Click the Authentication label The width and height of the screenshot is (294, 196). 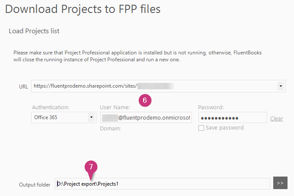(x=51, y=107)
